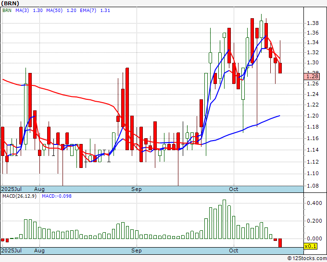Click the 1.18 price axis label
The image size is (327, 262).
point(313,127)
